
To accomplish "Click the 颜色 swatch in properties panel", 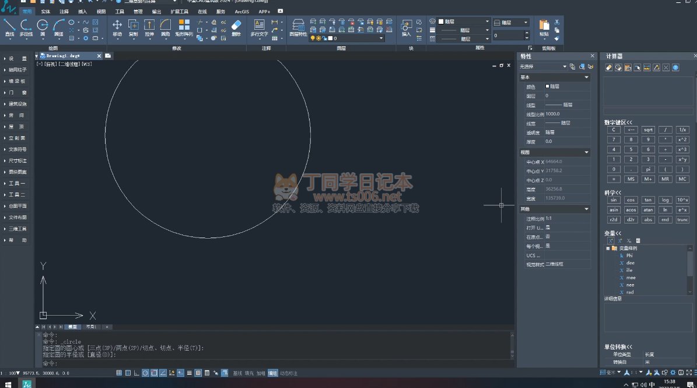I will coord(547,86).
